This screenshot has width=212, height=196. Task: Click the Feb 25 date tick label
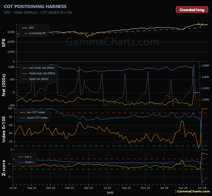(x=70, y=188)
